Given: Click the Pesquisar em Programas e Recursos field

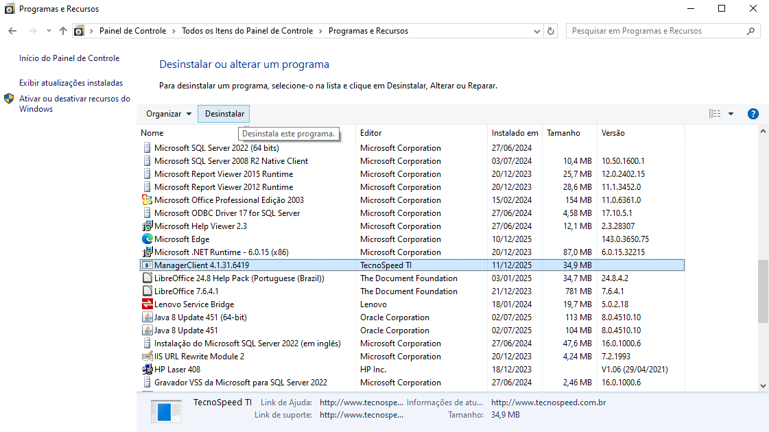Looking at the screenshot, I should 655,31.
